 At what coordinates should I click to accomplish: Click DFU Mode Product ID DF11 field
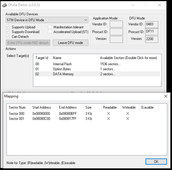pyautogui.click(x=152, y=32)
